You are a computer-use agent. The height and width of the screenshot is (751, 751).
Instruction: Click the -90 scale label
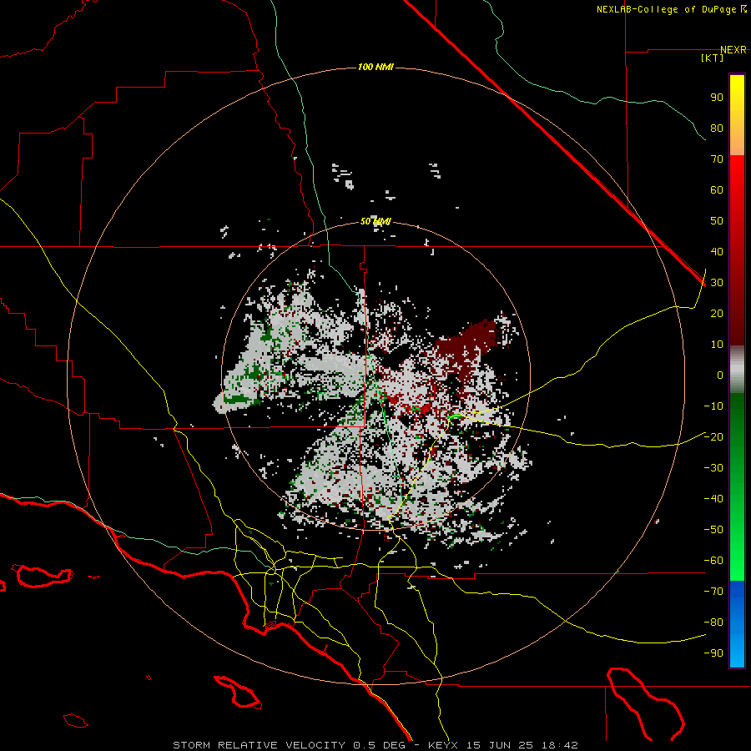713,653
